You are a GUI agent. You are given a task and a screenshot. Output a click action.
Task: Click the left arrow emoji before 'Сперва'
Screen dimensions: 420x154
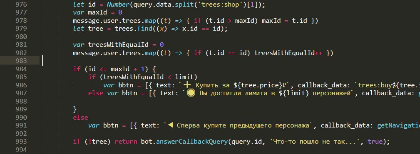171,125
